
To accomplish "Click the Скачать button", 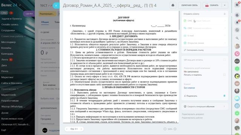I will tap(212, 5).
